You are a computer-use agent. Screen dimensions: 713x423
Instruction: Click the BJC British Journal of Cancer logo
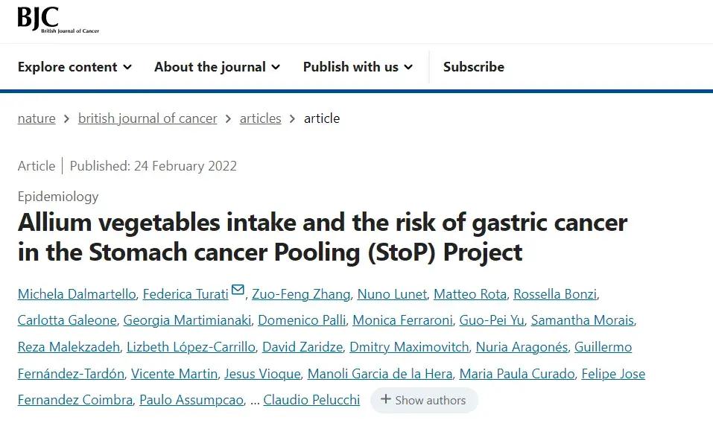[57, 19]
